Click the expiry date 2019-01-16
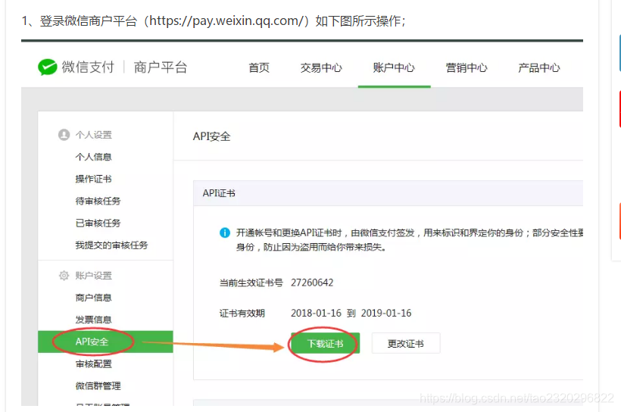Image resolution: width=621 pixels, height=412 pixels. pos(386,314)
